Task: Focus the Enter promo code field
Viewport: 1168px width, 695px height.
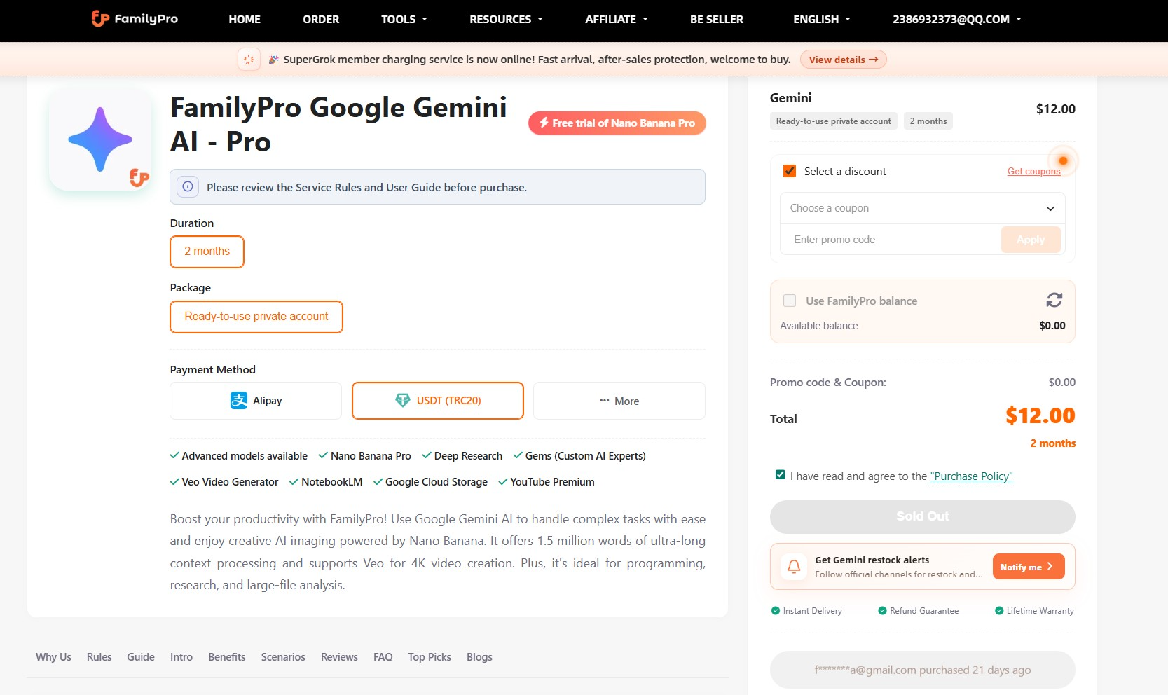Action: click(x=891, y=240)
